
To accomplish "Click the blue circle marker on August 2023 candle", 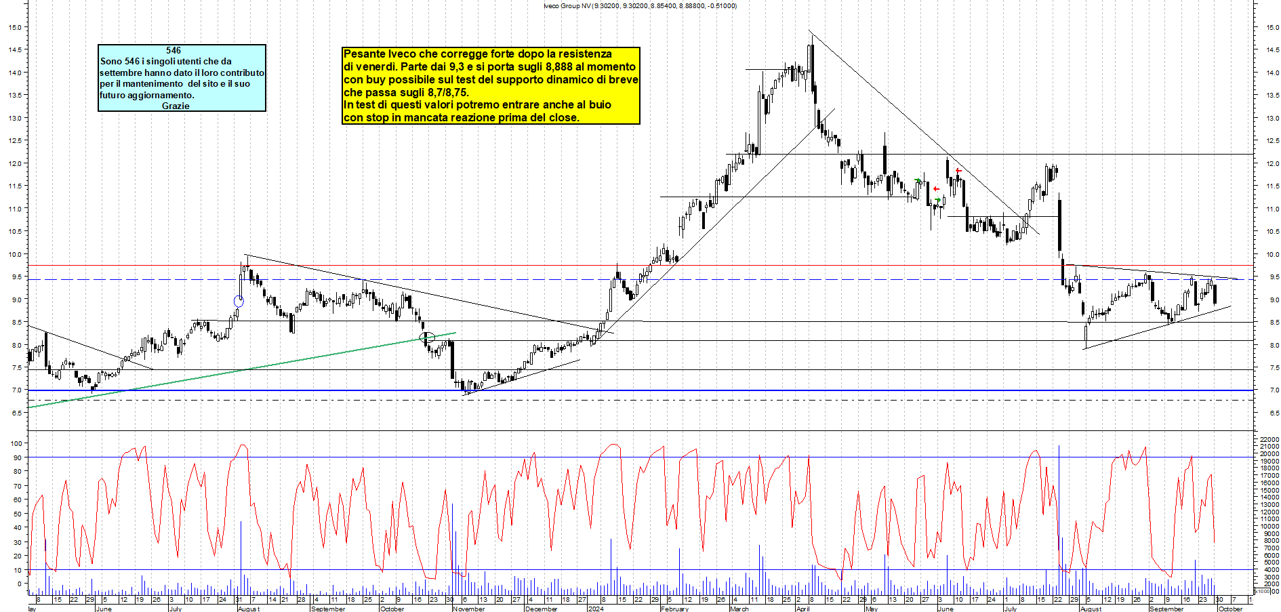I will click(239, 302).
